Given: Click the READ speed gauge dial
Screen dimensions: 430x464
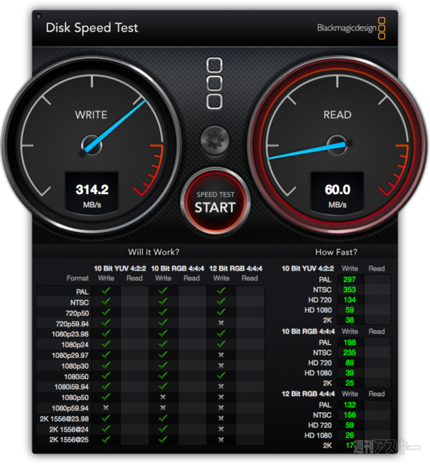Looking at the screenshot, I should click(x=337, y=145).
